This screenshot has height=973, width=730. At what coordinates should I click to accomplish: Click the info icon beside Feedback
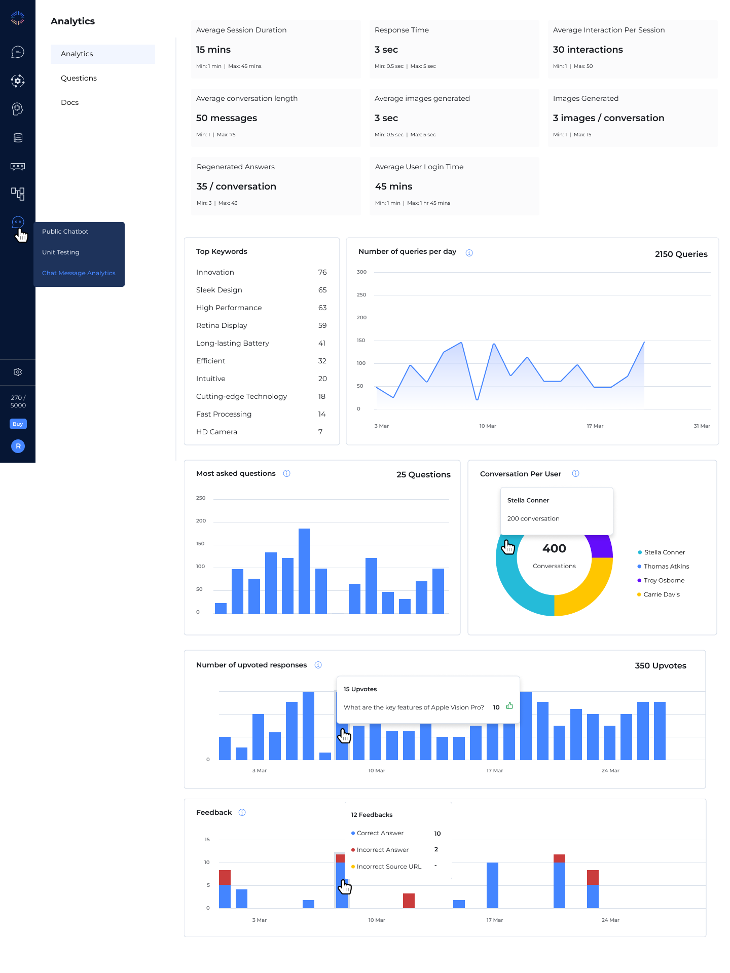coord(242,812)
